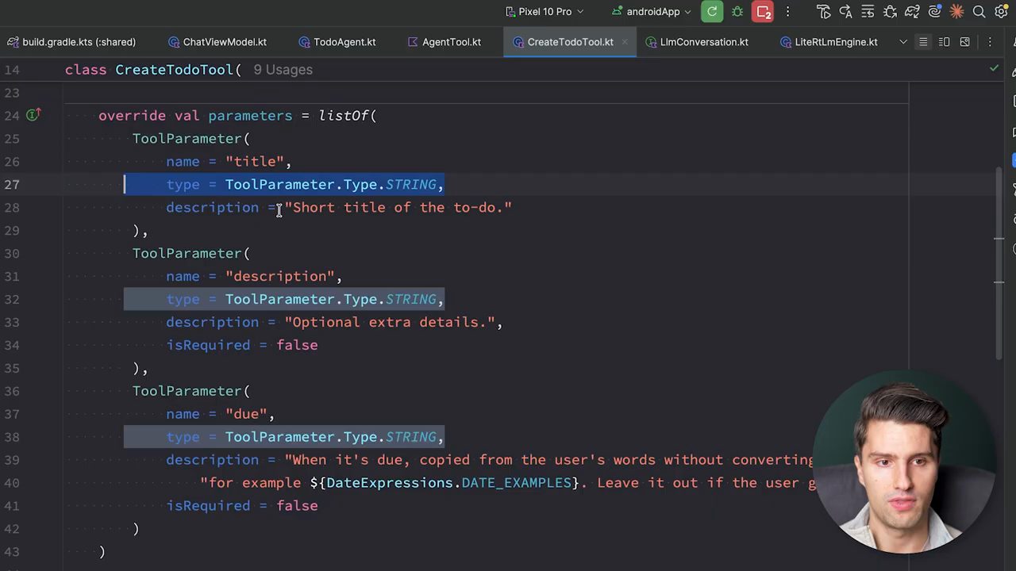This screenshot has height=571, width=1016.
Task: Open the AI spiral assistant icon with blue dot
Action: 934,12
